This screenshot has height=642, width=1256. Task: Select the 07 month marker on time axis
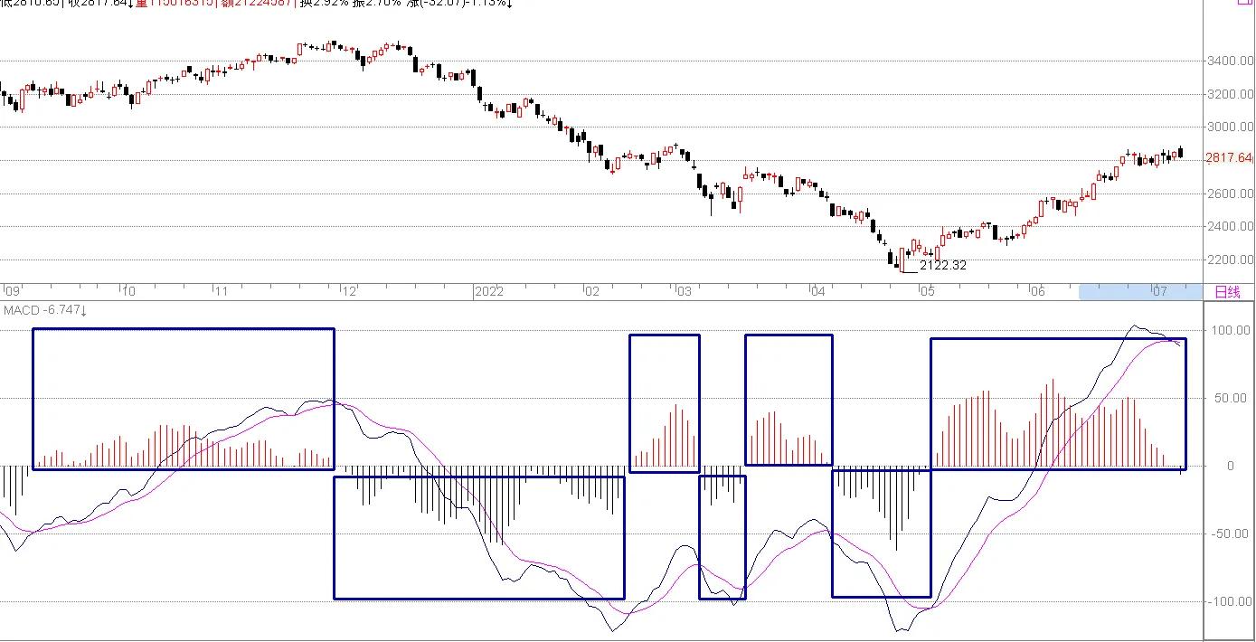pyautogui.click(x=1160, y=291)
